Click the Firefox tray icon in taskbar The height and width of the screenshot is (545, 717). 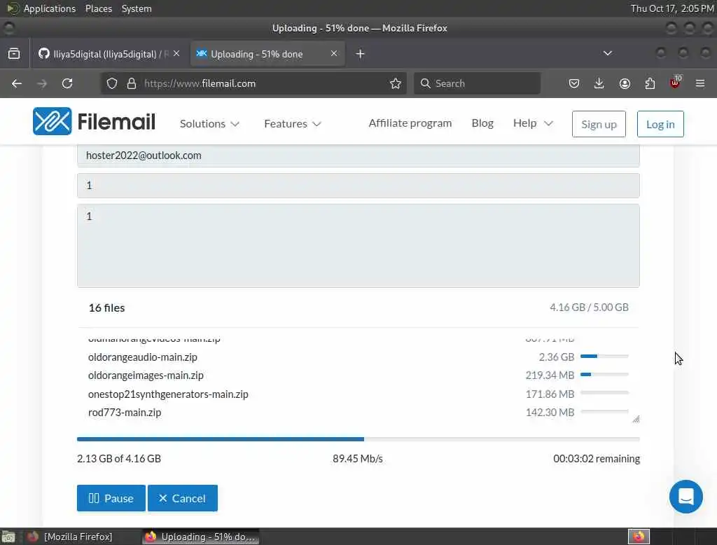tap(639, 537)
